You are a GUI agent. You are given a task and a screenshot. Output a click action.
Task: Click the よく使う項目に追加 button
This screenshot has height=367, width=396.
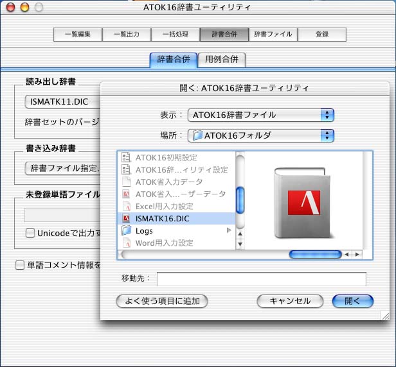[162, 301]
